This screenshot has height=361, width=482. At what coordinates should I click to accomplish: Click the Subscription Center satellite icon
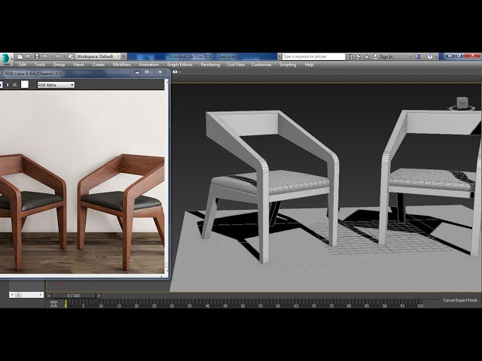click(x=358, y=56)
